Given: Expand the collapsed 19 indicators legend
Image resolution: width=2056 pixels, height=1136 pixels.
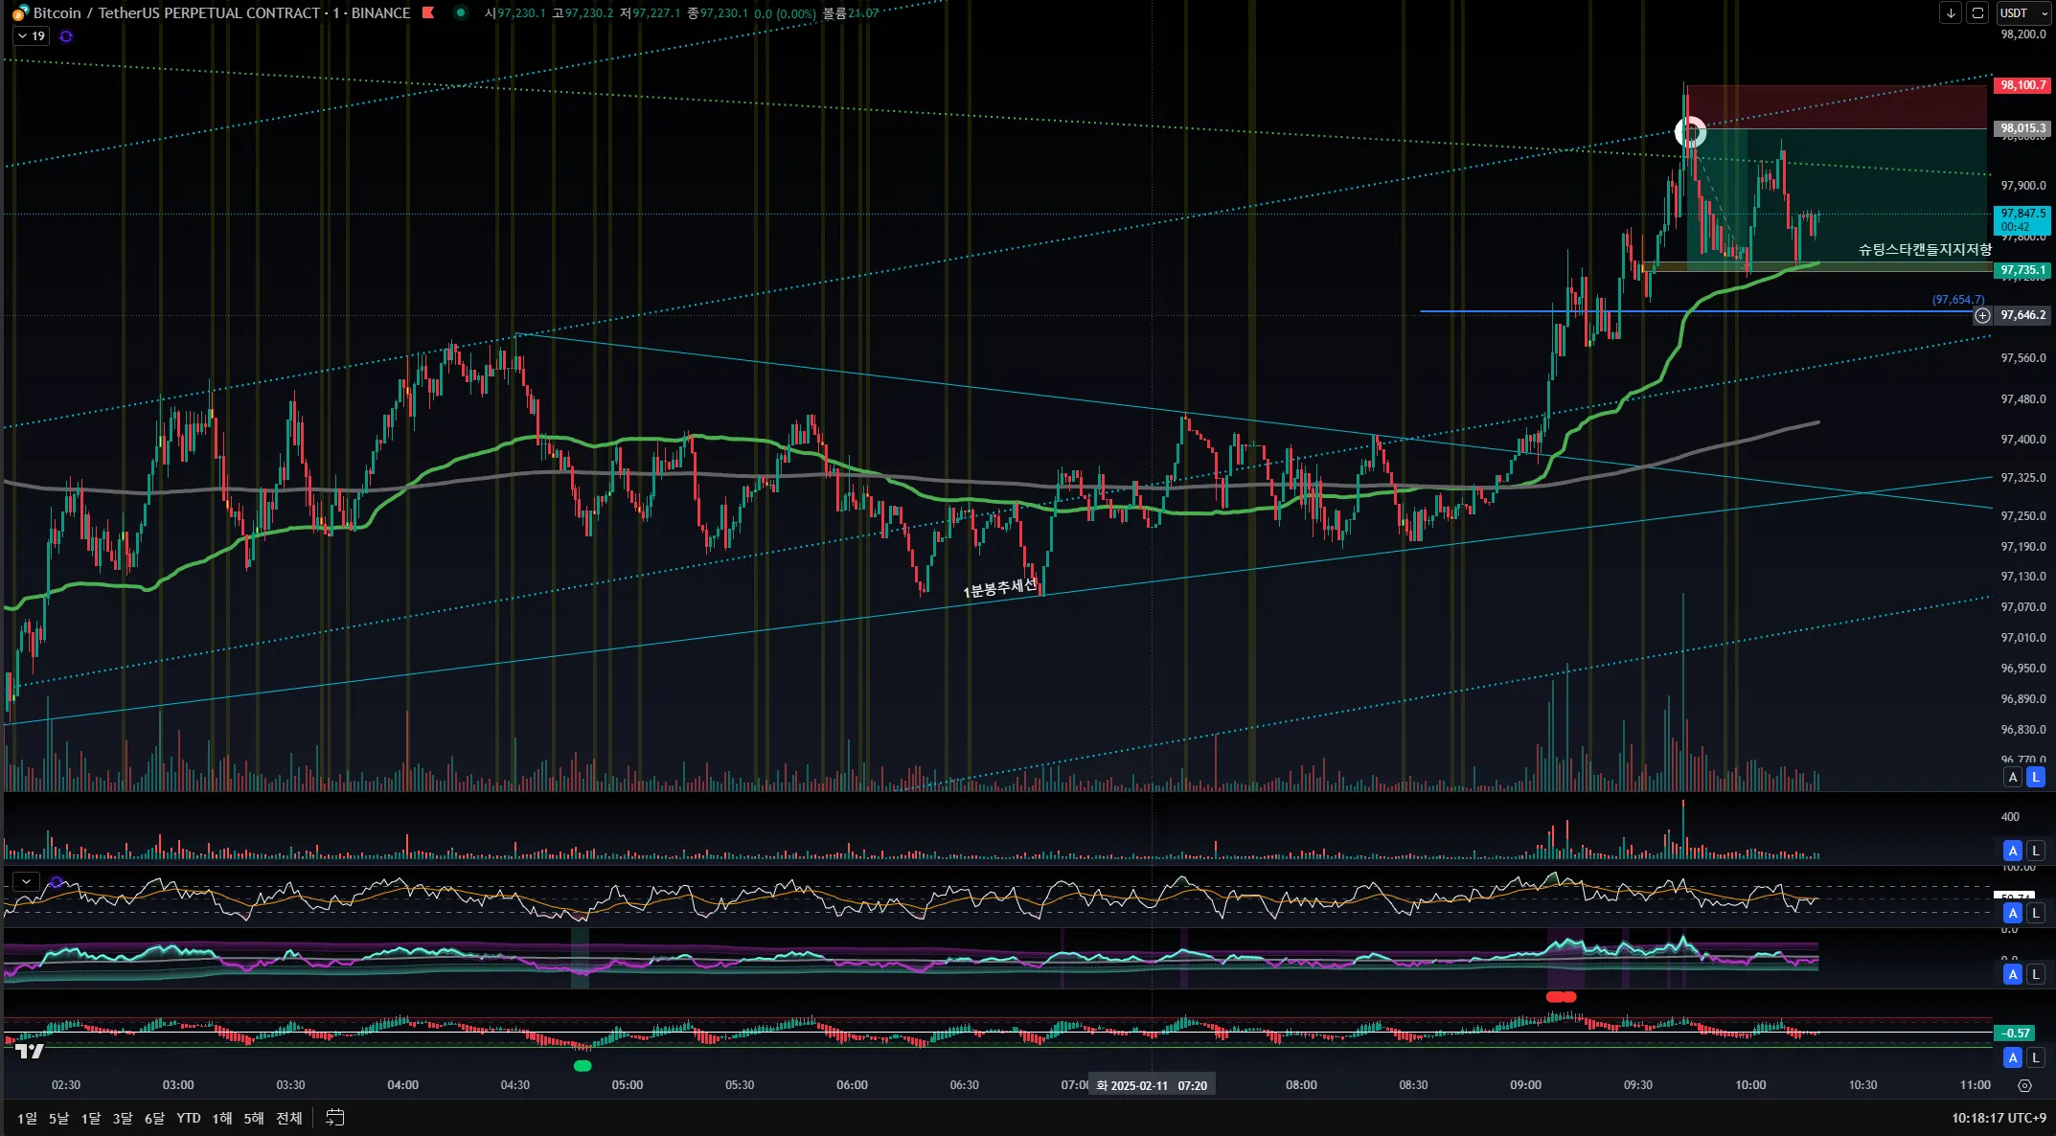Looking at the screenshot, I should tap(31, 36).
